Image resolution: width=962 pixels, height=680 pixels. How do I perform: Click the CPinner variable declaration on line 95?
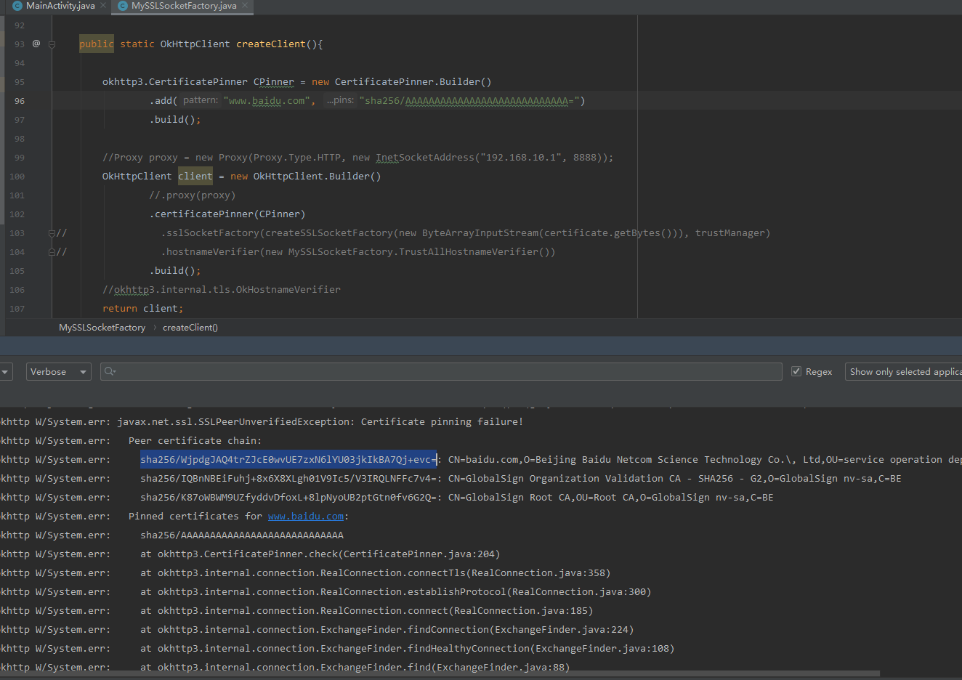pyautogui.click(x=274, y=82)
